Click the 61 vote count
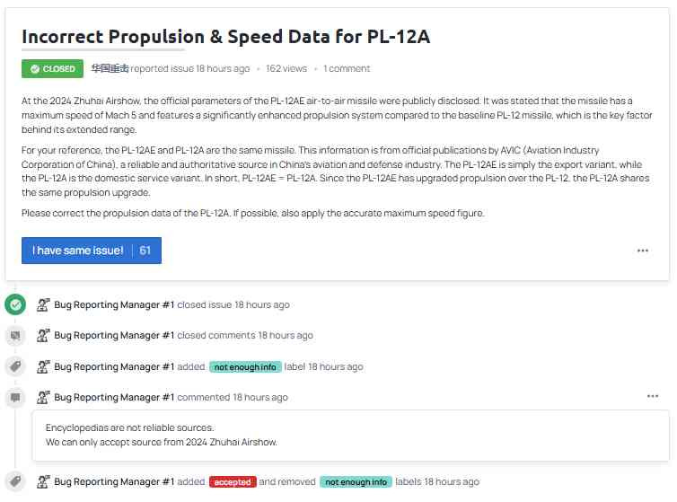 click(x=145, y=251)
